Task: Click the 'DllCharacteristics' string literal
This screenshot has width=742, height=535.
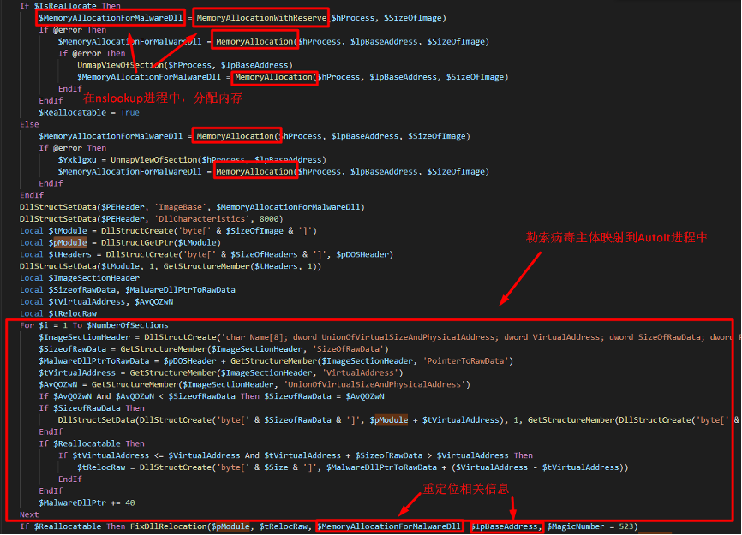Action: 201,219
